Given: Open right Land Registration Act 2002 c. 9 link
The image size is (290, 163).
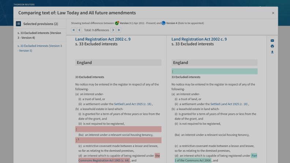Looking at the screenshot, I should click(x=199, y=39).
